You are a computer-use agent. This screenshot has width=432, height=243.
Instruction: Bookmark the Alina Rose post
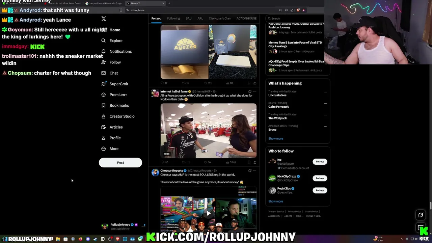coord(249,162)
